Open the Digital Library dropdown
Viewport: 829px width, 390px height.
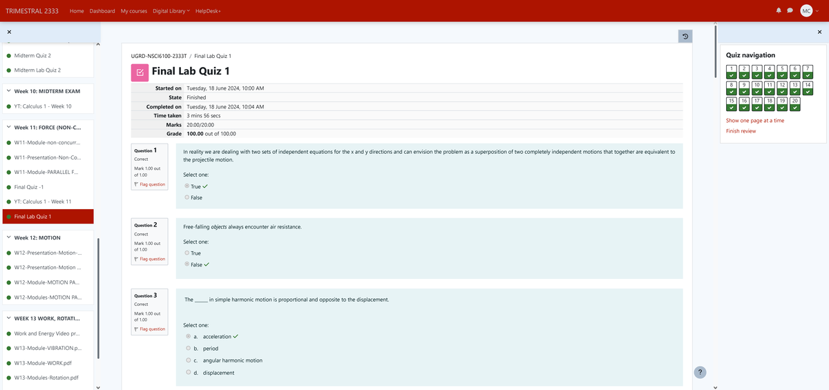[x=171, y=11]
